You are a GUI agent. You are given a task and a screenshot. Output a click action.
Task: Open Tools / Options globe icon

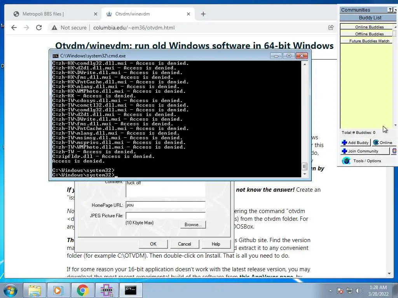pos(346,161)
